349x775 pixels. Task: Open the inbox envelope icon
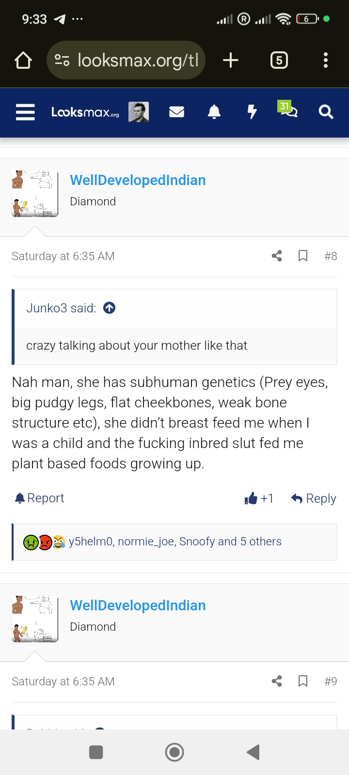click(176, 112)
